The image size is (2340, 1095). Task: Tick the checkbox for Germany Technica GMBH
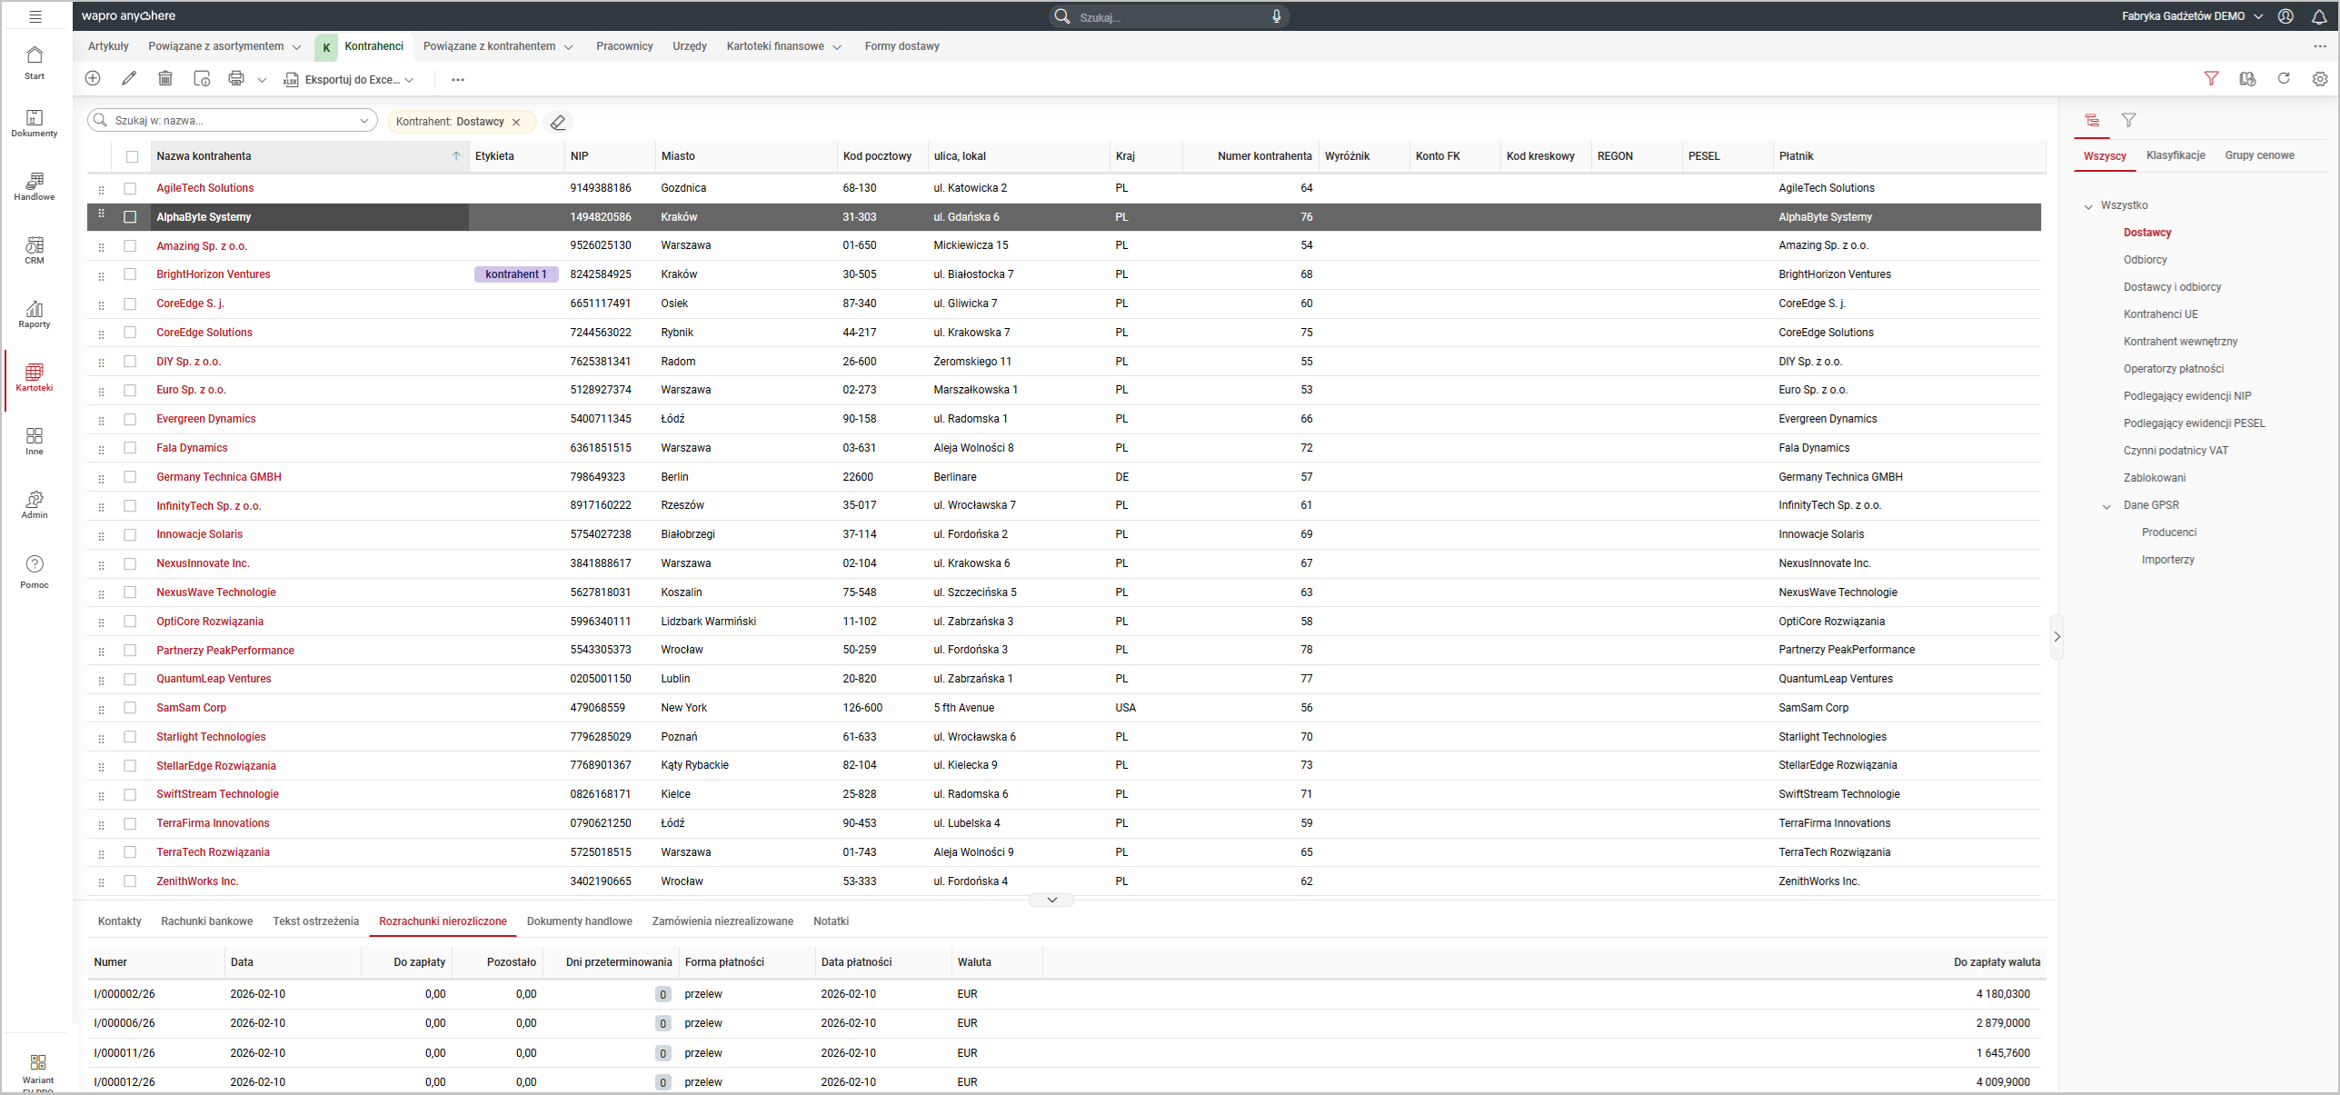point(130,477)
